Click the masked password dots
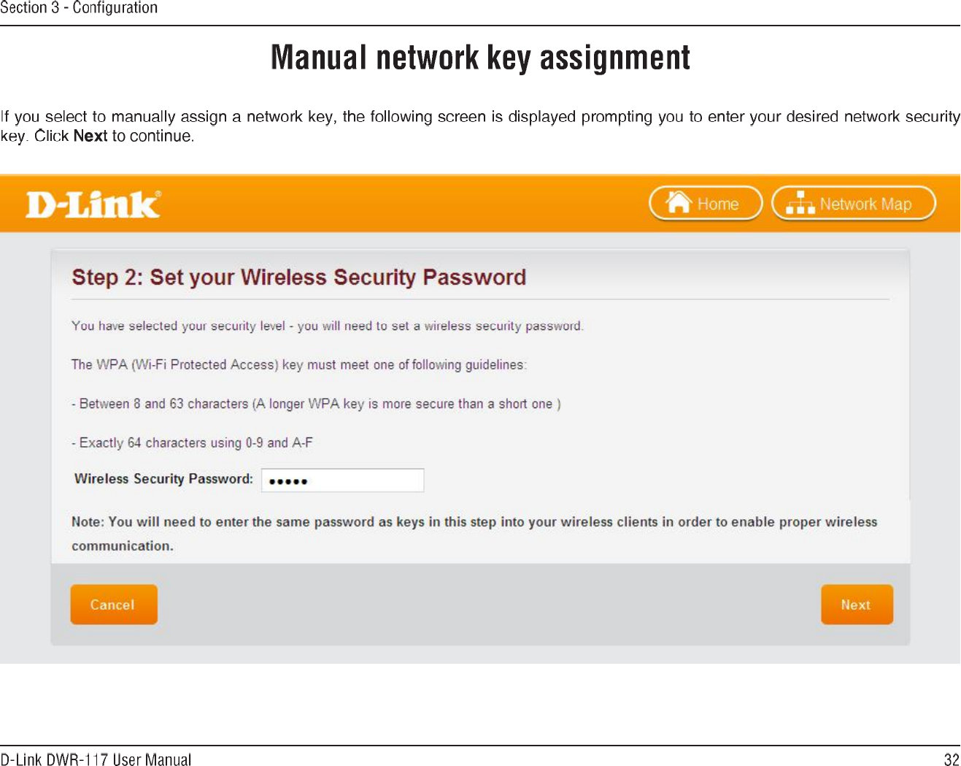The width and height of the screenshot is (961, 766). tap(288, 481)
